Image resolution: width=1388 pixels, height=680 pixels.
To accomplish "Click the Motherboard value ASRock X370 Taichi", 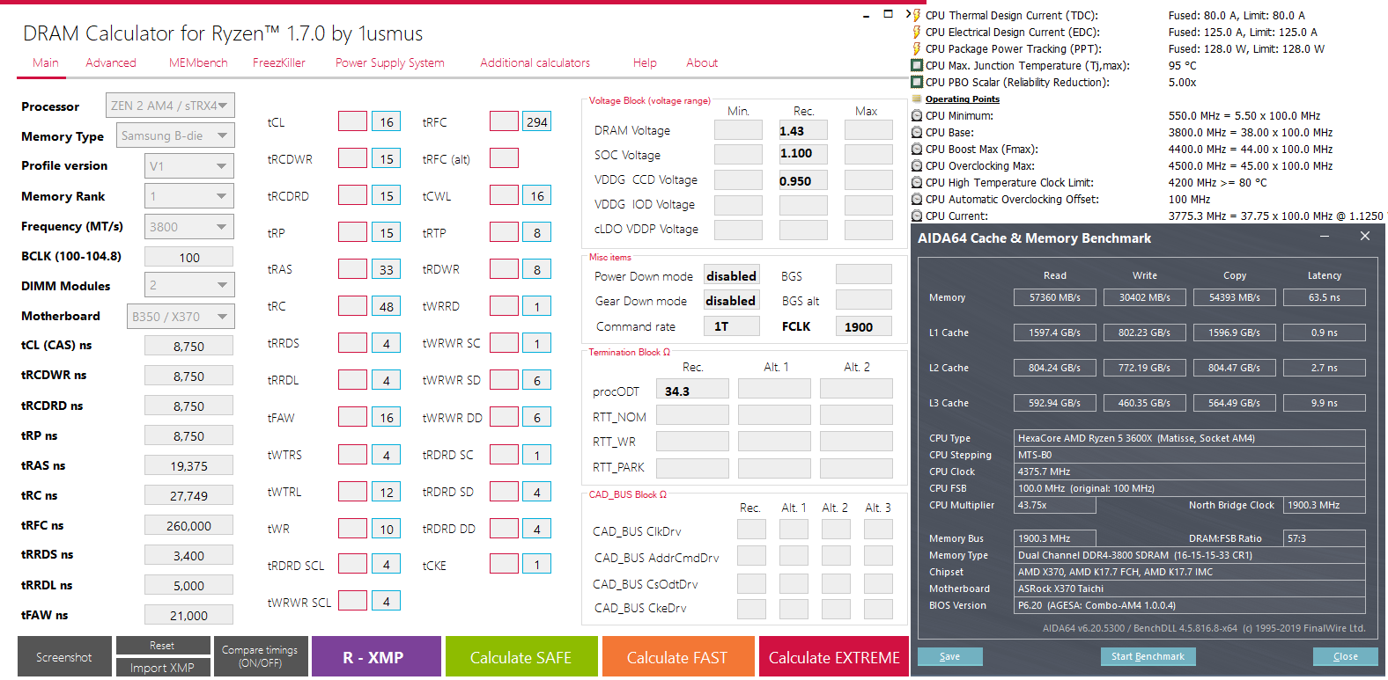I will click(x=1189, y=589).
